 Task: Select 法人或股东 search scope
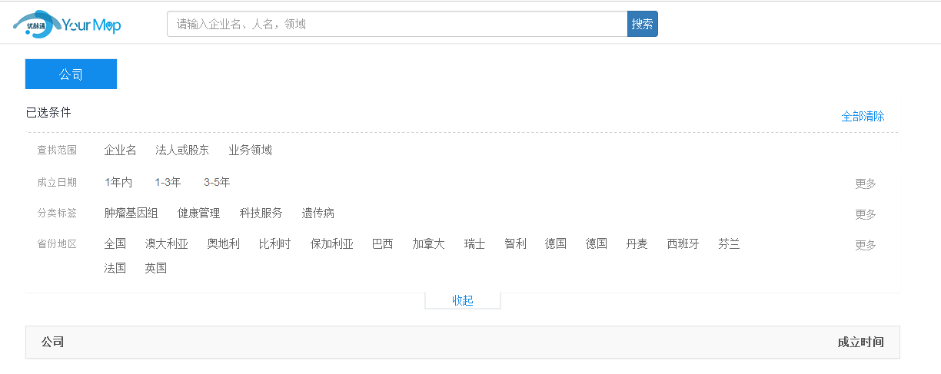pos(182,151)
